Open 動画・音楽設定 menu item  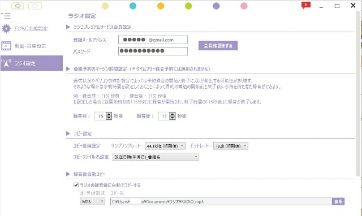click(x=30, y=46)
